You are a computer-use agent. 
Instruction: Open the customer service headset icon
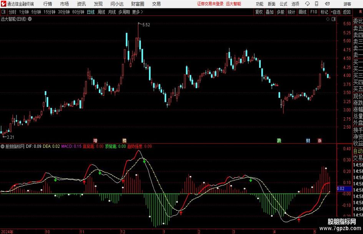(x=307, y=4)
